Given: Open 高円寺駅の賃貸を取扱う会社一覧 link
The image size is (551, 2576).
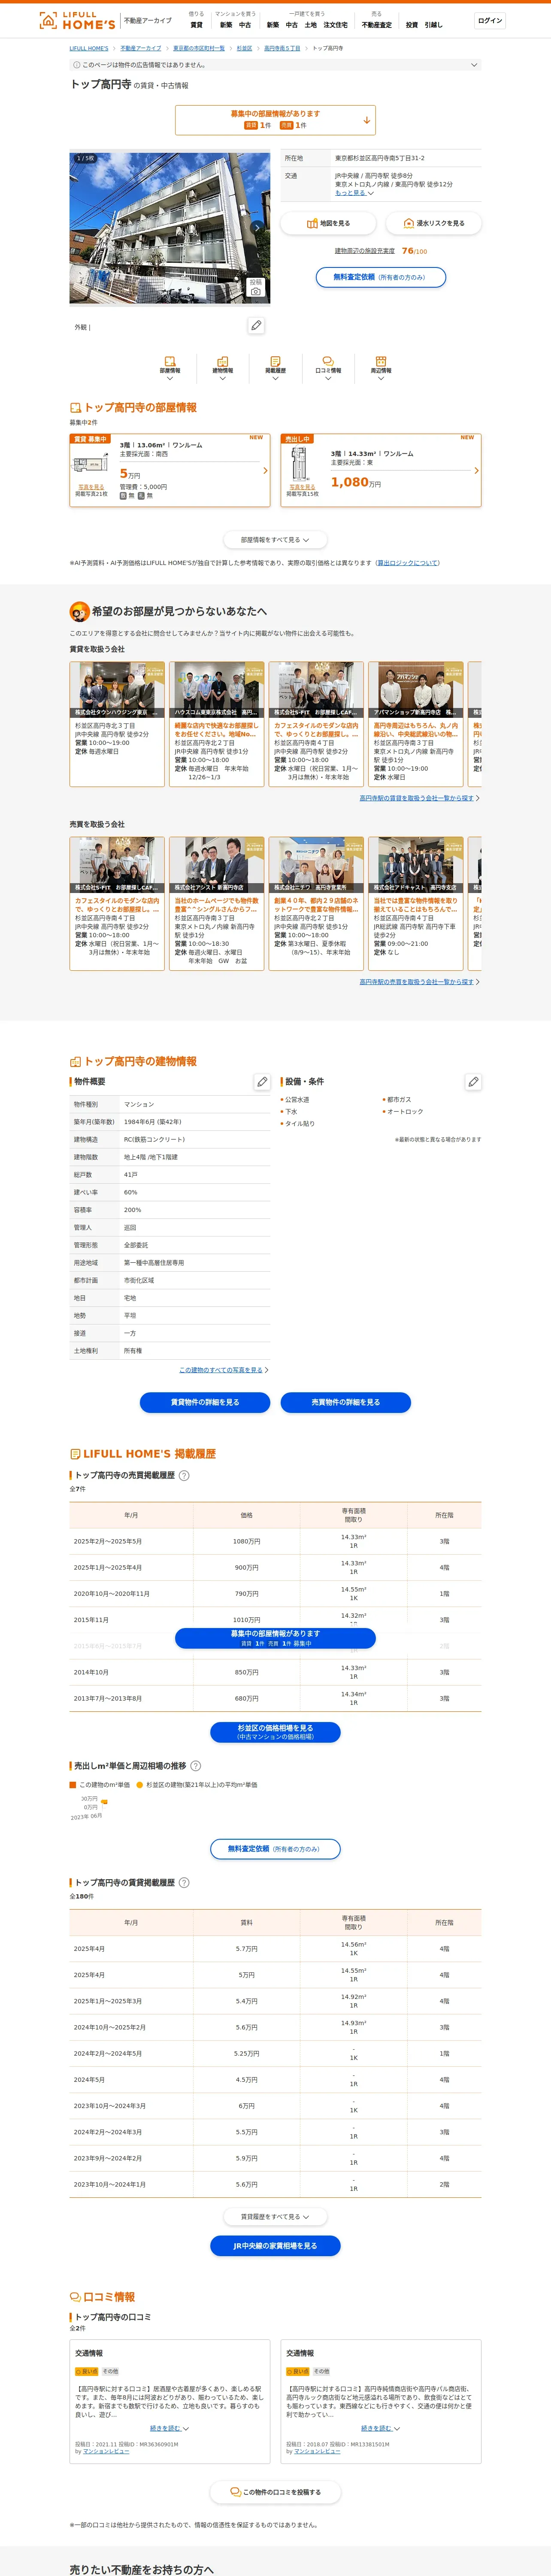Looking at the screenshot, I should pos(417,798).
